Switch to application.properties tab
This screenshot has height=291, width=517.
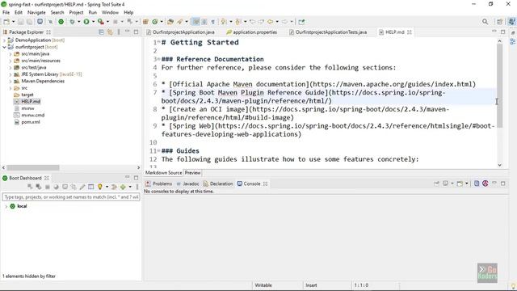click(251, 32)
